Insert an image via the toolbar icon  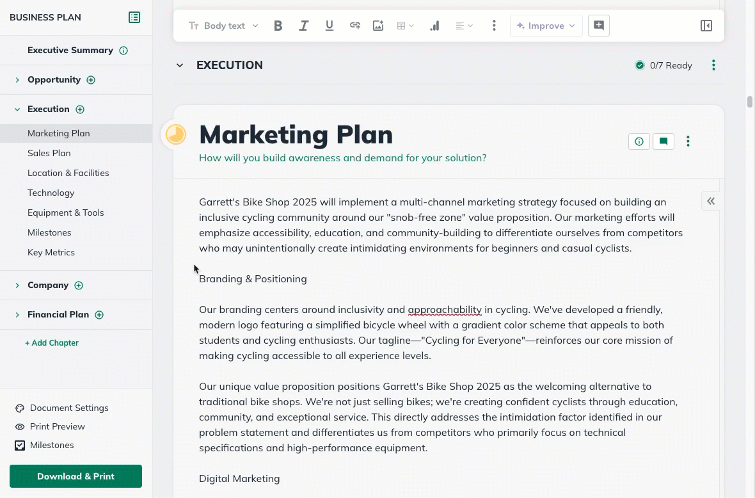coord(378,26)
